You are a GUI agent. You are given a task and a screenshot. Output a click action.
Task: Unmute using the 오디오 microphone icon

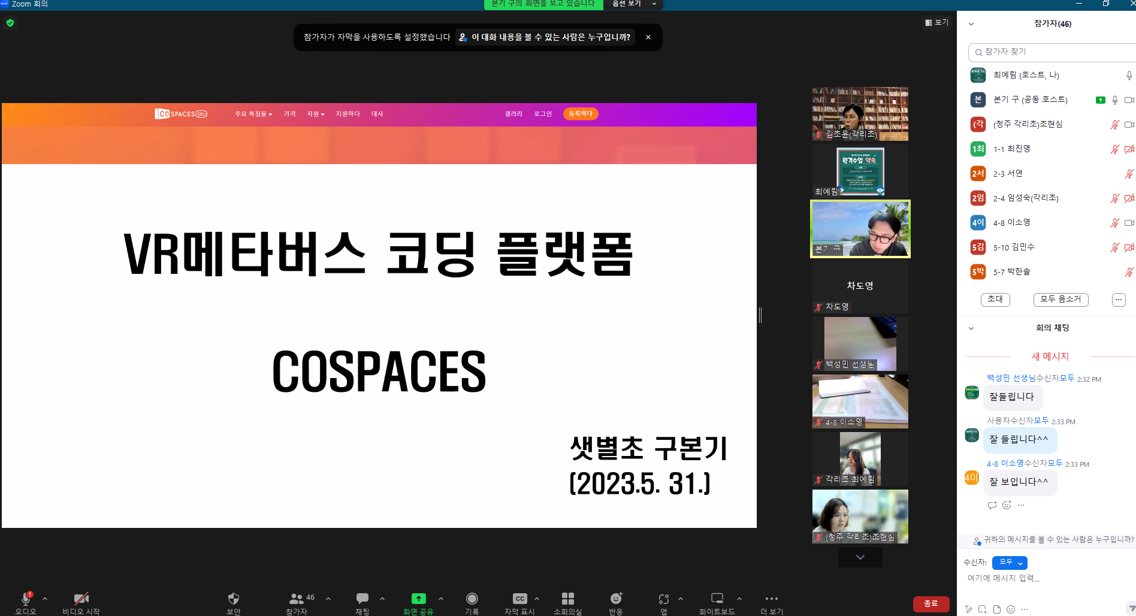(26, 598)
